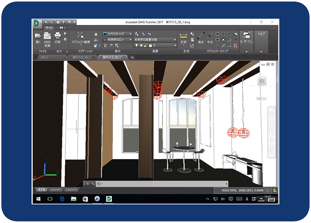
Task: Click the ユーザ イン... interface button
Action: coord(246,36)
